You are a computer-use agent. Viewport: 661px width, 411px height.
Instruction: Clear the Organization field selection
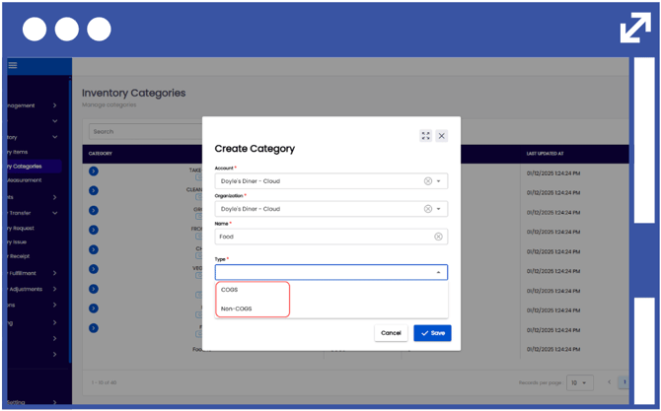pos(428,209)
